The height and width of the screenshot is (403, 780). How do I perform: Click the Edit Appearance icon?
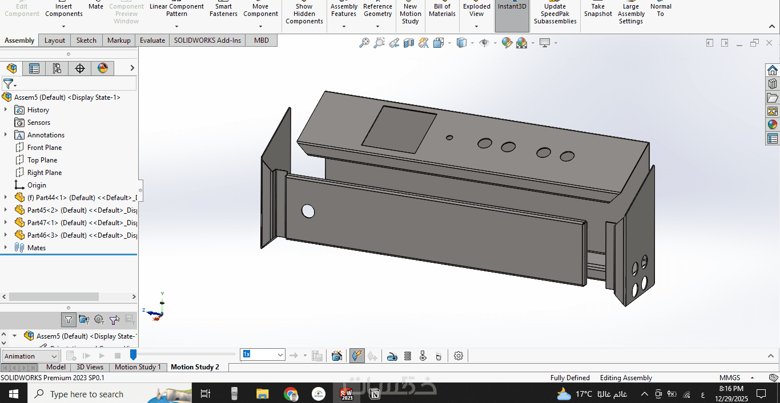pos(506,43)
